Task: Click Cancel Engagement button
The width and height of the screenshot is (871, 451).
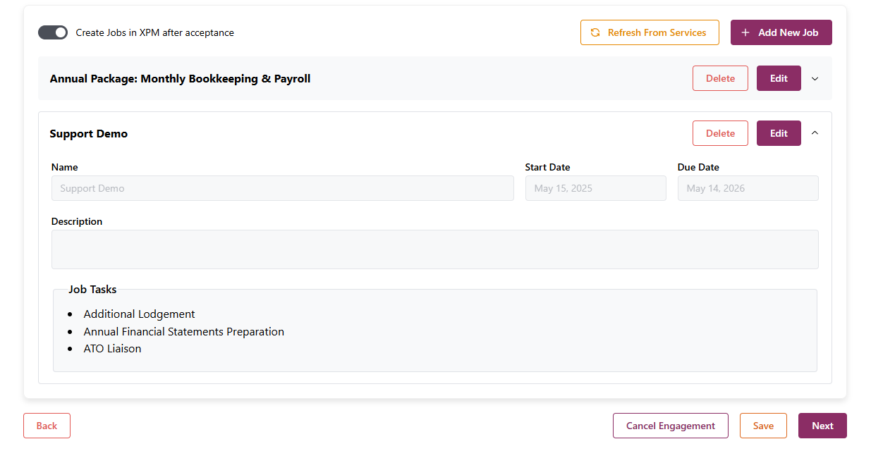Action: point(670,426)
